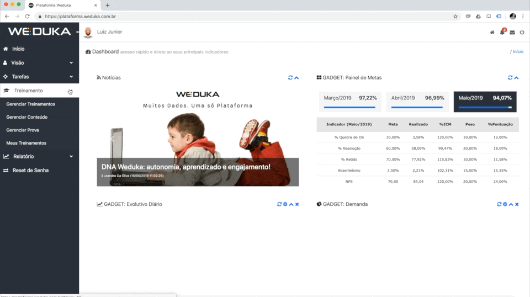This screenshot has width=530, height=297.
Task: Click the % Resolução indicator row
Action: pyautogui.click(x=418, y=148)
